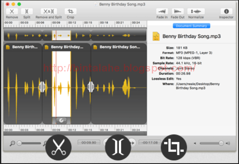Click the file path under 'Where:'
239x164 pixels.
click(x=198, y=86)
